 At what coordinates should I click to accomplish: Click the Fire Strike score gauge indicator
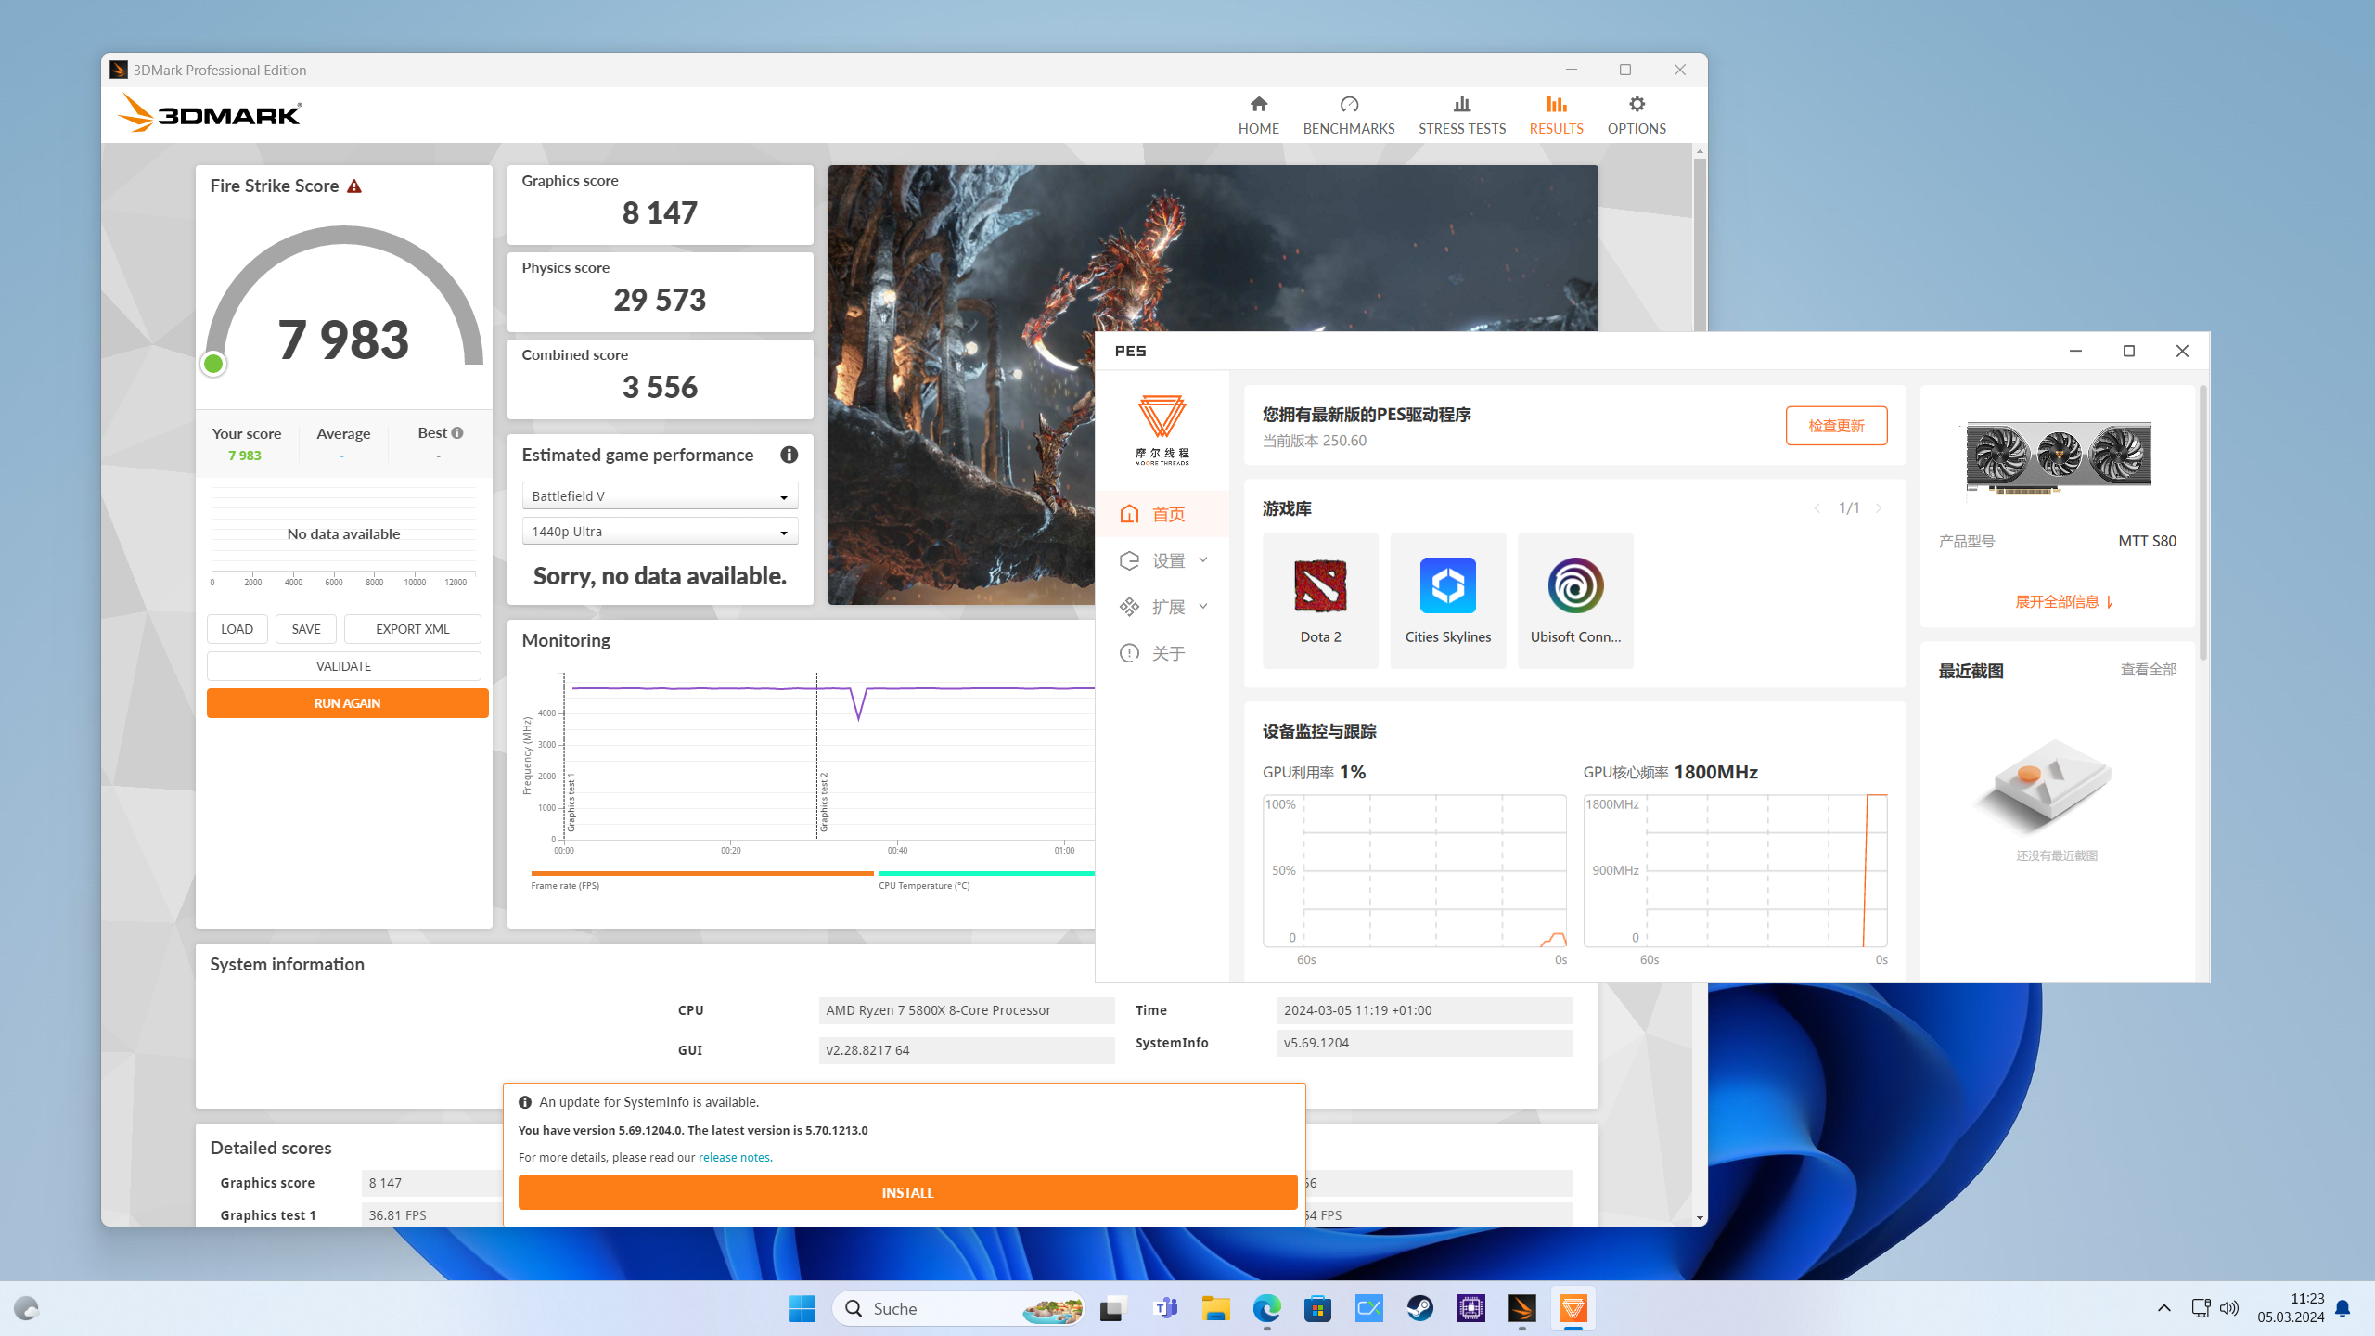212,364
